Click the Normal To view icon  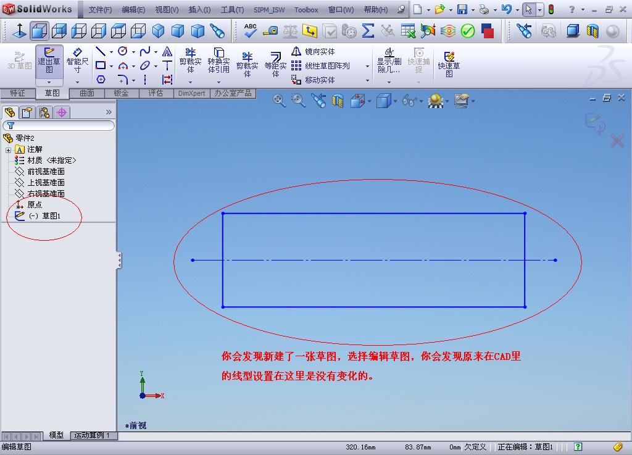click(19, 31)
